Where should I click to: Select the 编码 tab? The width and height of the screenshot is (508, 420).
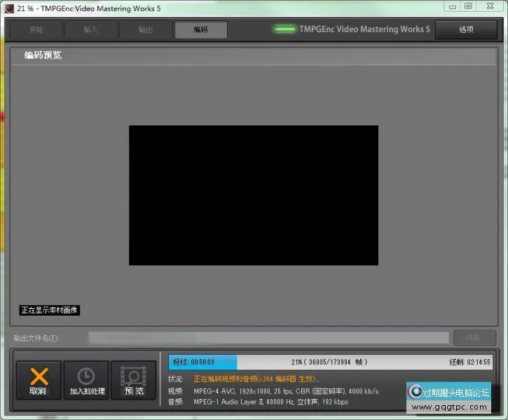pos(200,30)
